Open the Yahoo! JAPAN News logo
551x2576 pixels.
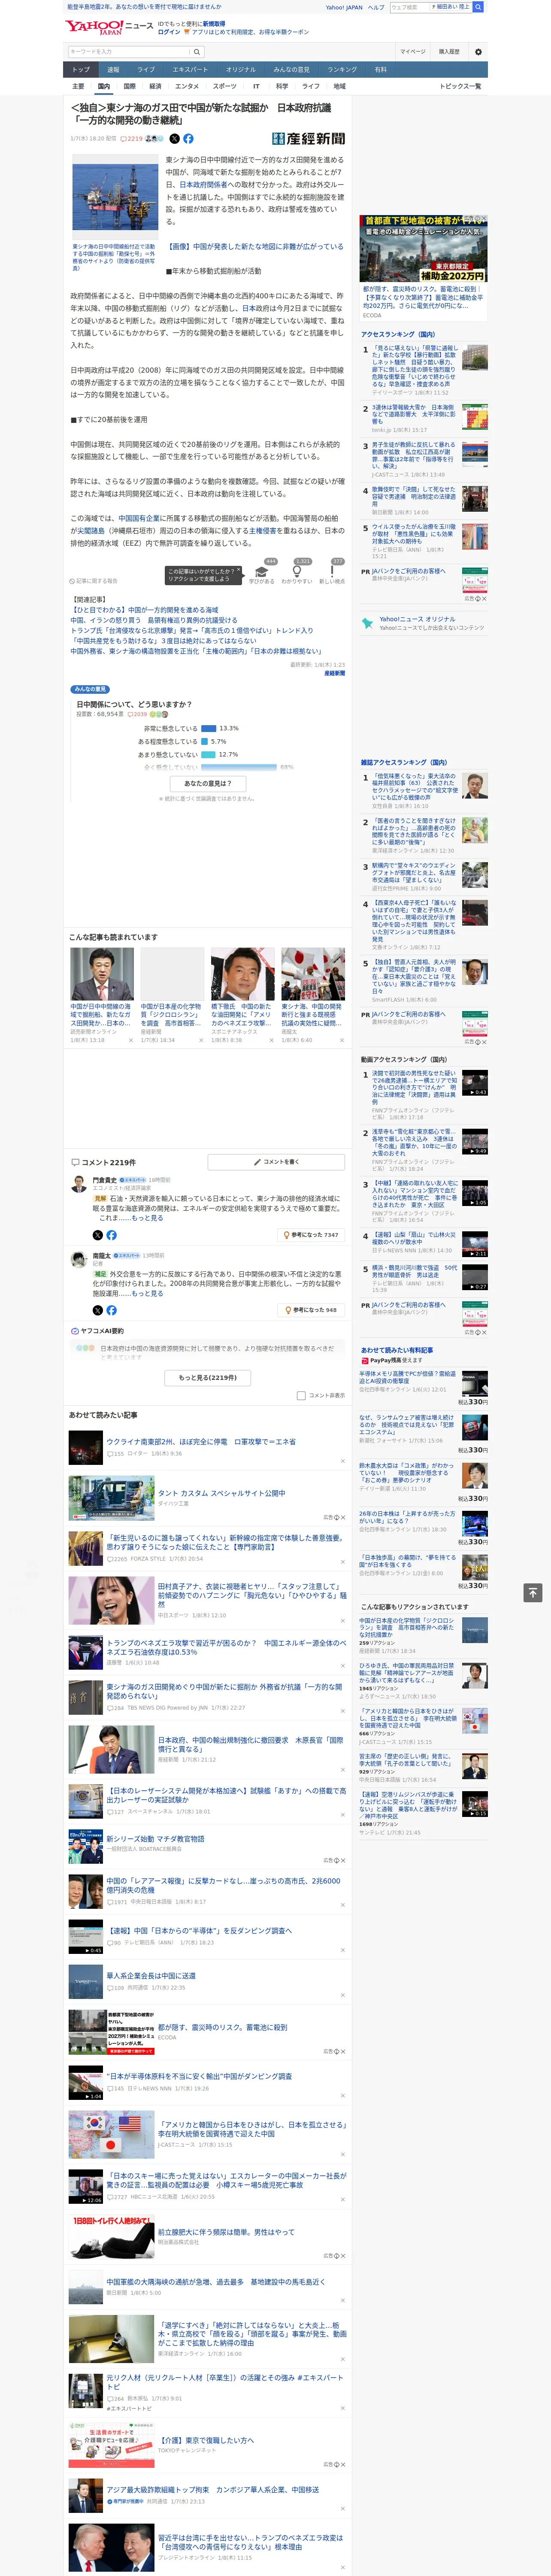tap(109, 27)
